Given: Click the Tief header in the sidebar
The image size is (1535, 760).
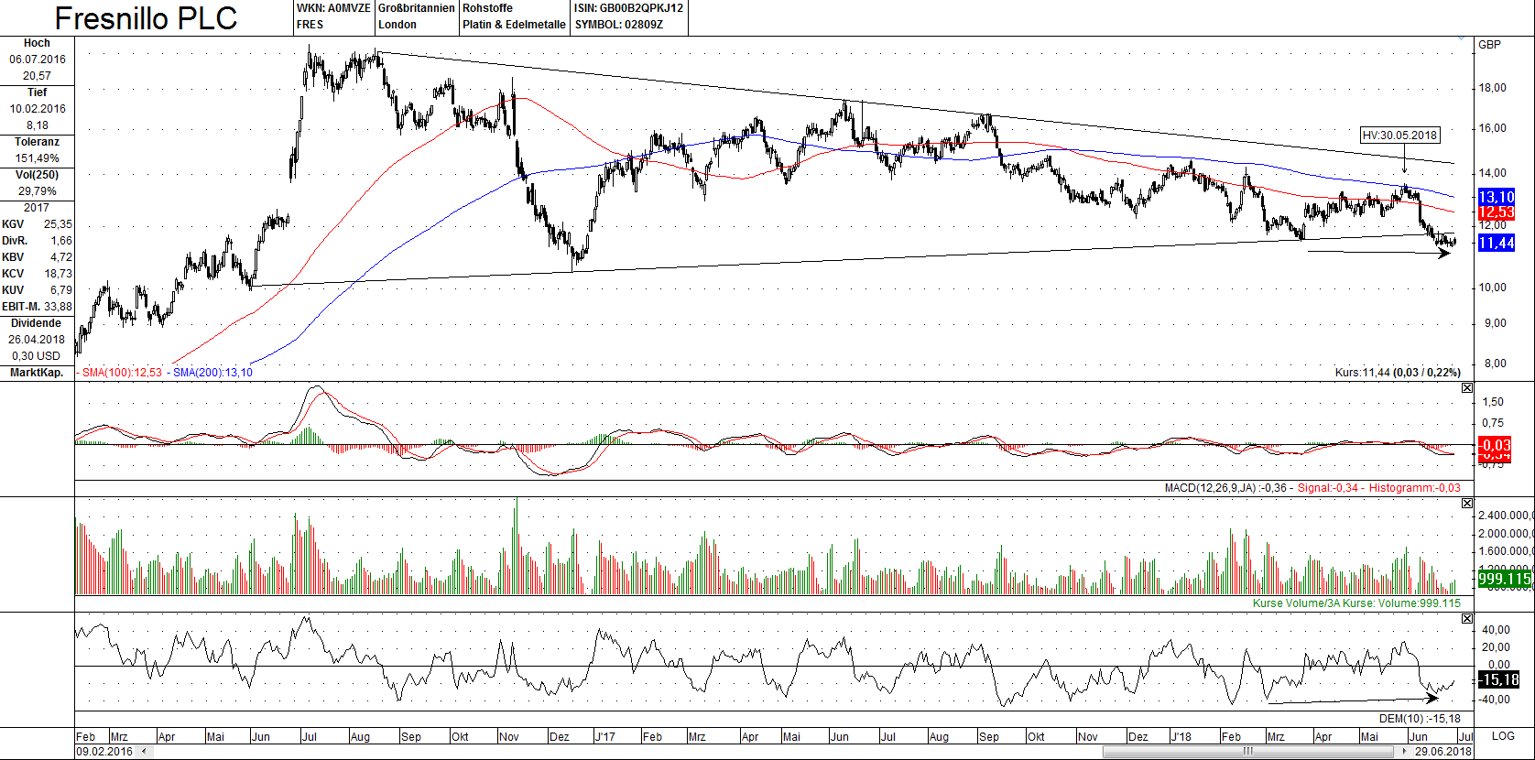Looking at the screenshot, I should click(x=37, y=92).
